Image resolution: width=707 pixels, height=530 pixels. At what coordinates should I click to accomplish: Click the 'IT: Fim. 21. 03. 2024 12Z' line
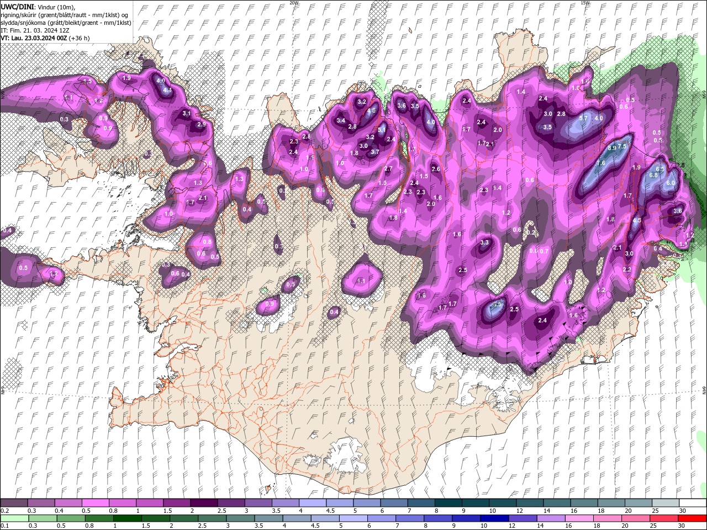click(x=35, y=30)
